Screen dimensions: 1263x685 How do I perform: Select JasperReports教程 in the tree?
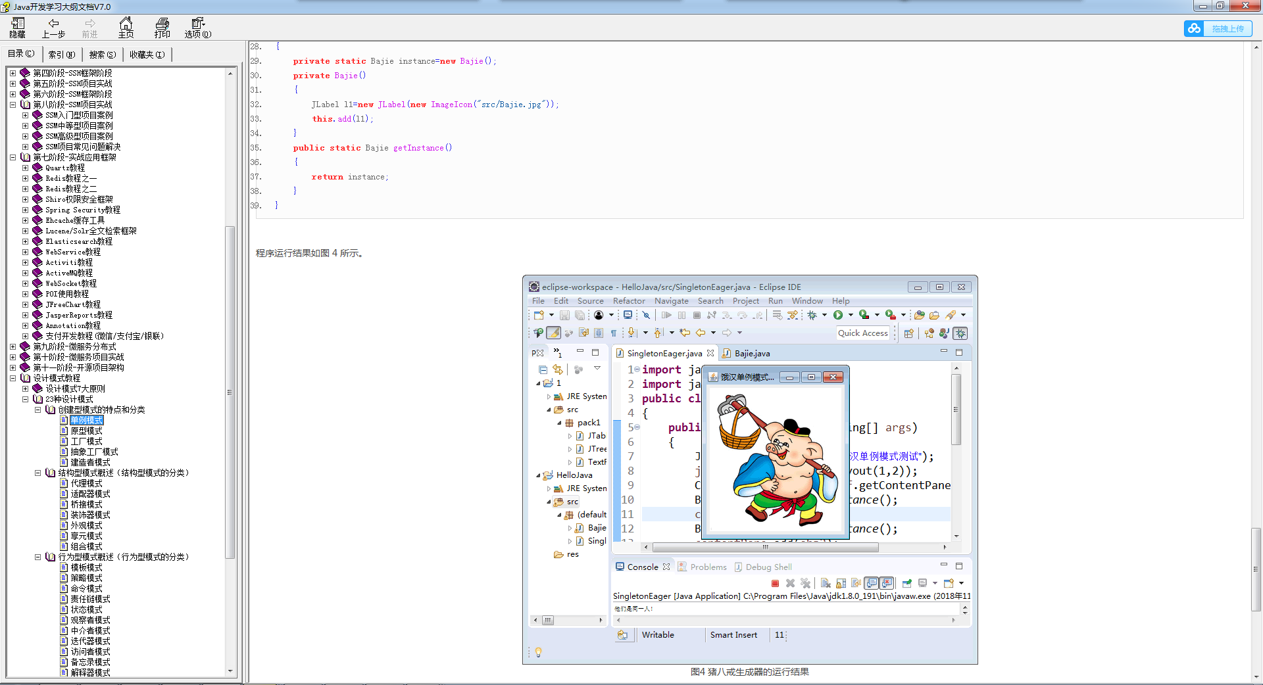(x=79, y=315)
